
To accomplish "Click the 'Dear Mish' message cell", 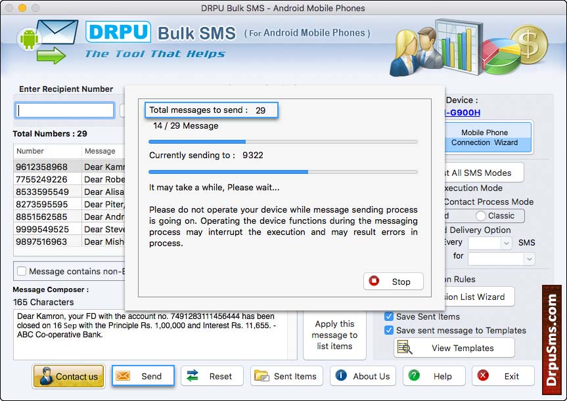I will (104, 242).
